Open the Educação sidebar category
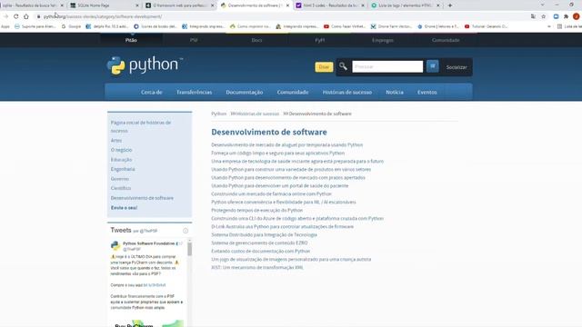Screen dimensions: 582x327 pyautogui.click(x=121, y=160)
